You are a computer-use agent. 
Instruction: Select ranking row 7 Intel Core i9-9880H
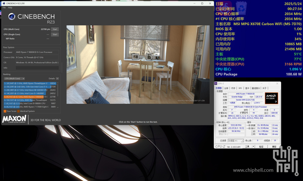30,103
